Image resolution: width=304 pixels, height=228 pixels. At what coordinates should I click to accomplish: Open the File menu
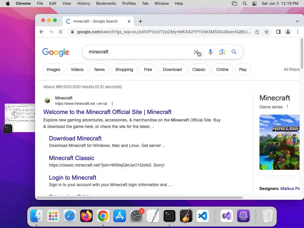point(40,4)
